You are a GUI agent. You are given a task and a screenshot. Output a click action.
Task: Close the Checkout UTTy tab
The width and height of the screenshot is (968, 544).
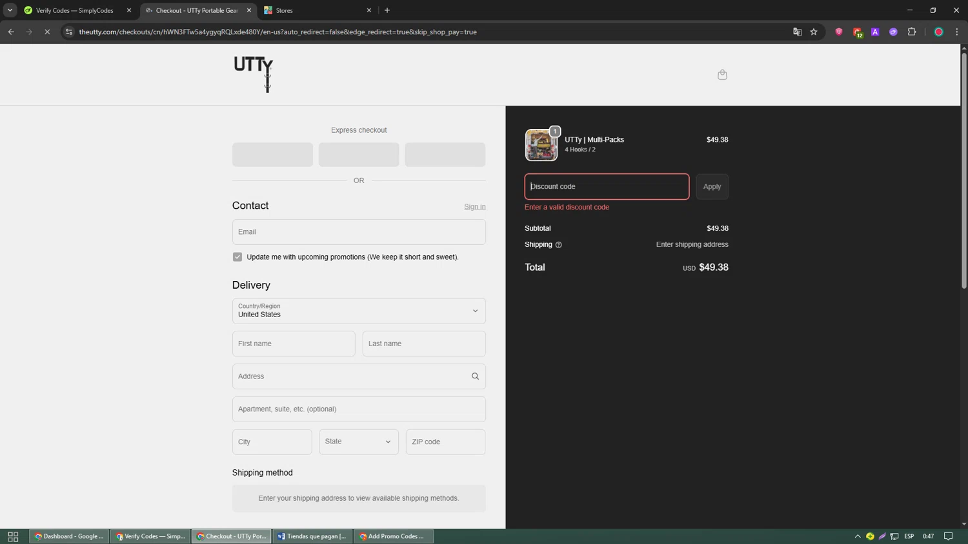click(249, 10)
